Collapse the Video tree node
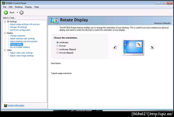The width and height of the screenshot is (174, 117). tap(5, 50)
